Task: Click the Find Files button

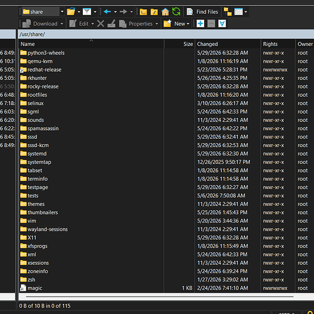Action: 202,12
